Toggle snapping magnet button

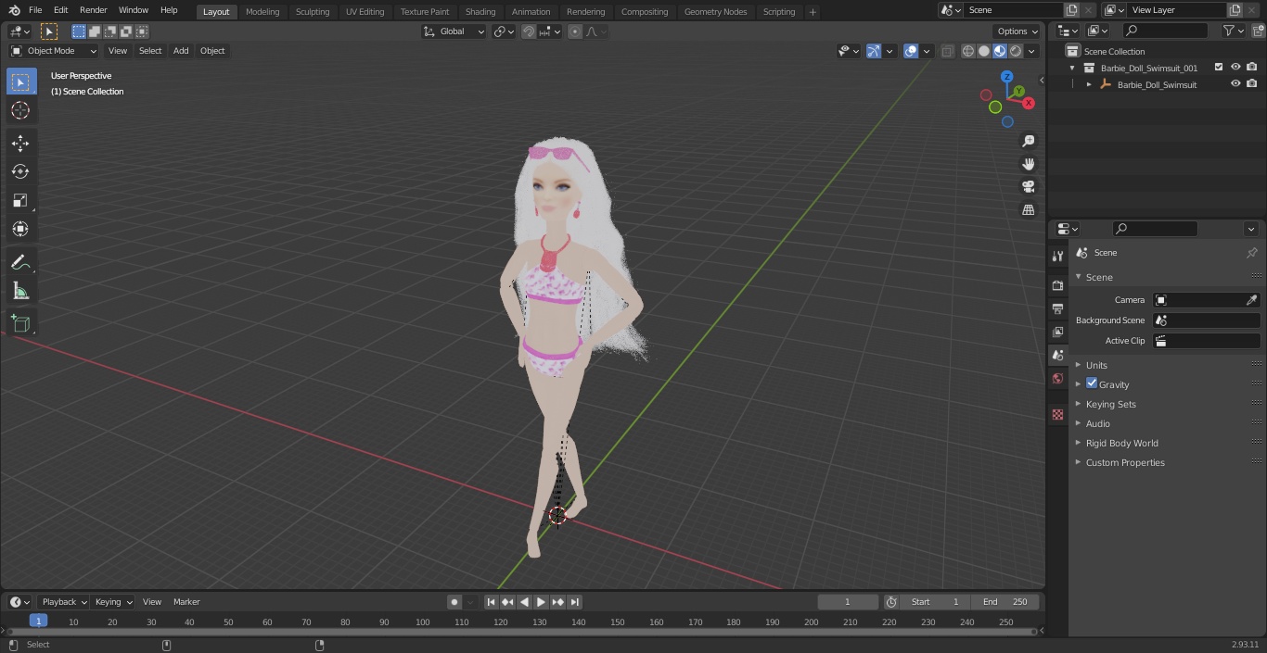(x=529, y=31)
